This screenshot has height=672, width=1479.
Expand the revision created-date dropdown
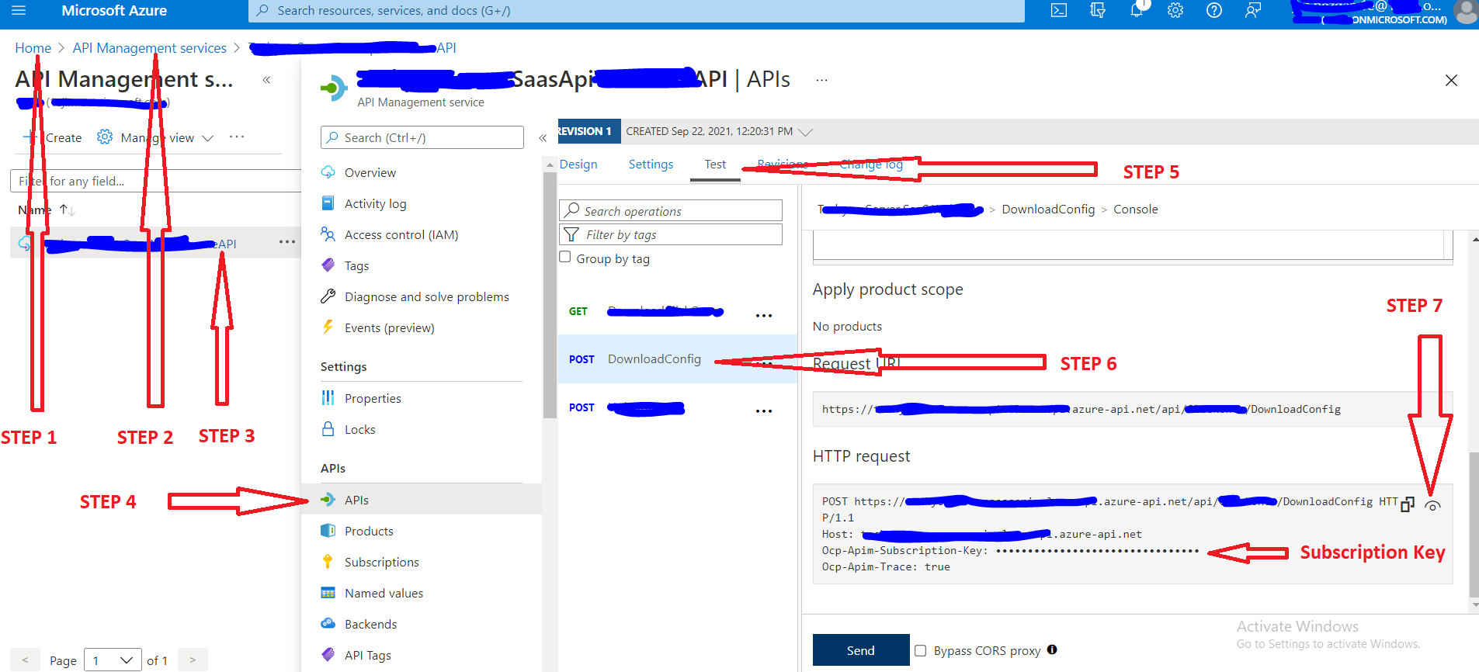pyautogui.click(x=806, y=132)
